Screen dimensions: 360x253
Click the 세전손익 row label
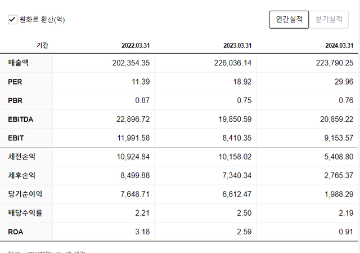[x=21, y=157]
